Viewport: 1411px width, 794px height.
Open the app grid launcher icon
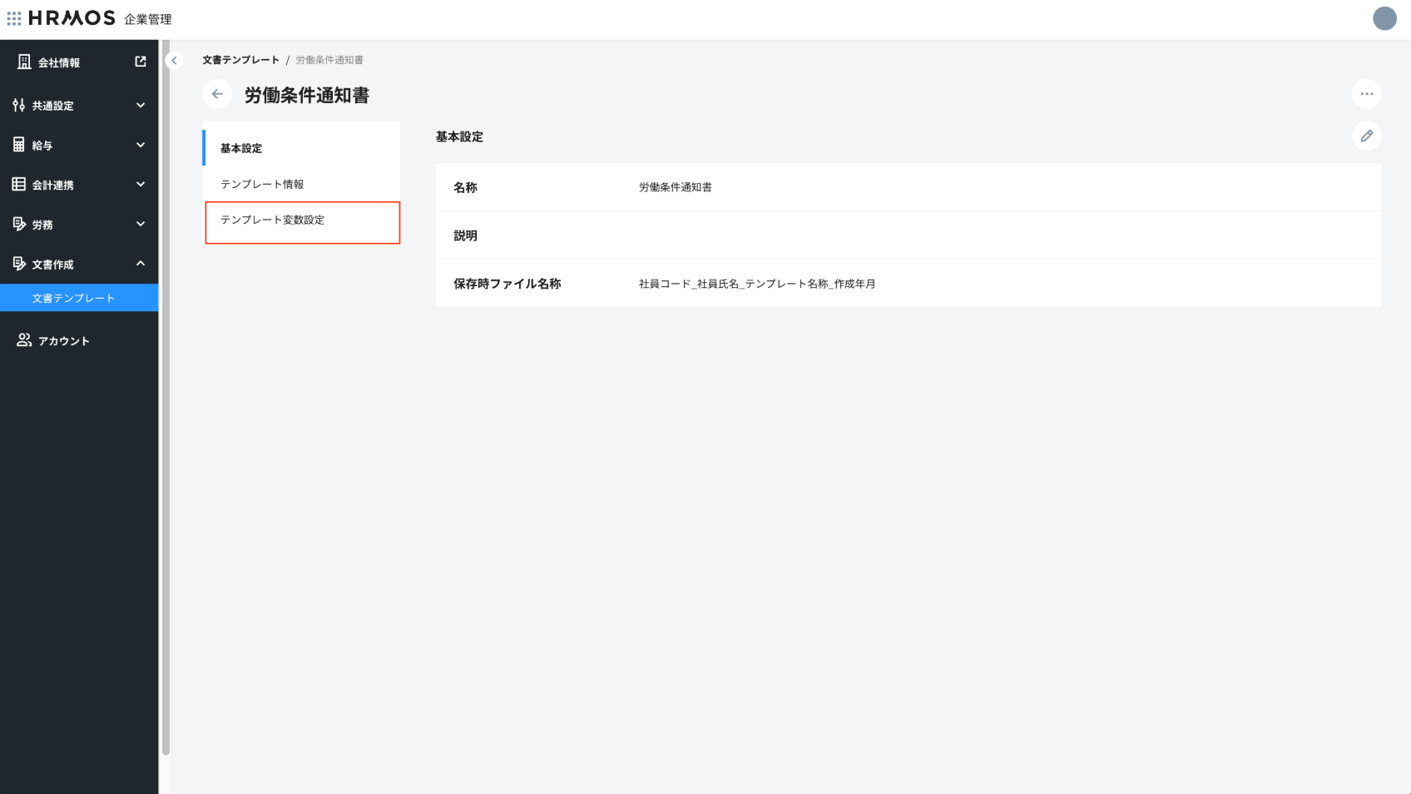coord(14,18)
